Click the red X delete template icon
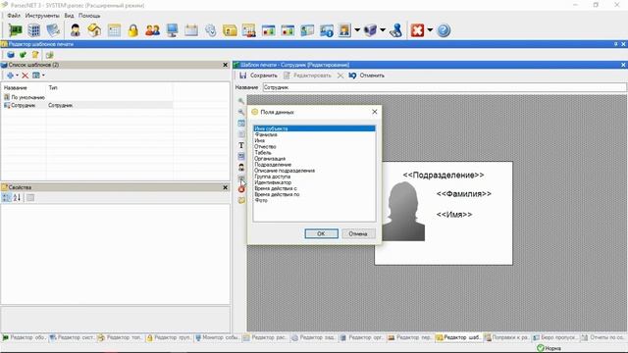Image resolution: width=628 pixels, height=353 pixels. pyautogui.click(x=25, y=76)
